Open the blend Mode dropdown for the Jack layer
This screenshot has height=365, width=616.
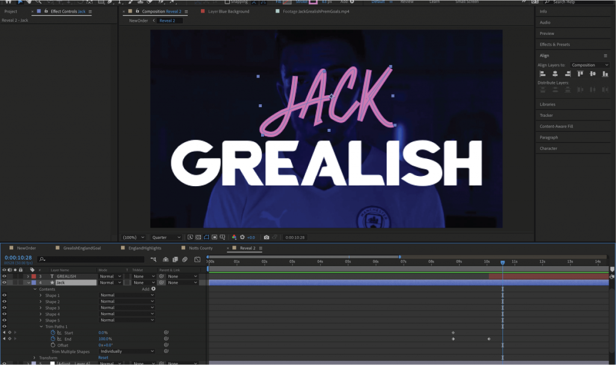(x=110, y=282)
